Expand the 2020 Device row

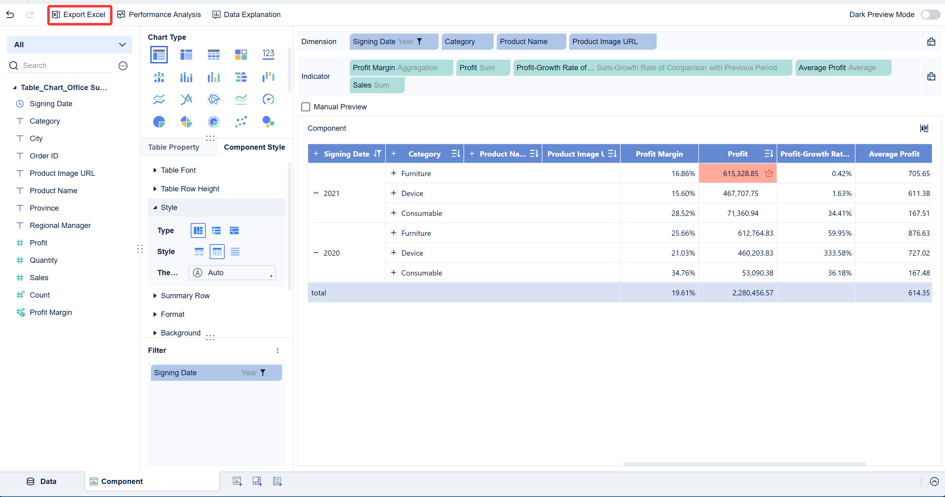[x=393, y=252]
